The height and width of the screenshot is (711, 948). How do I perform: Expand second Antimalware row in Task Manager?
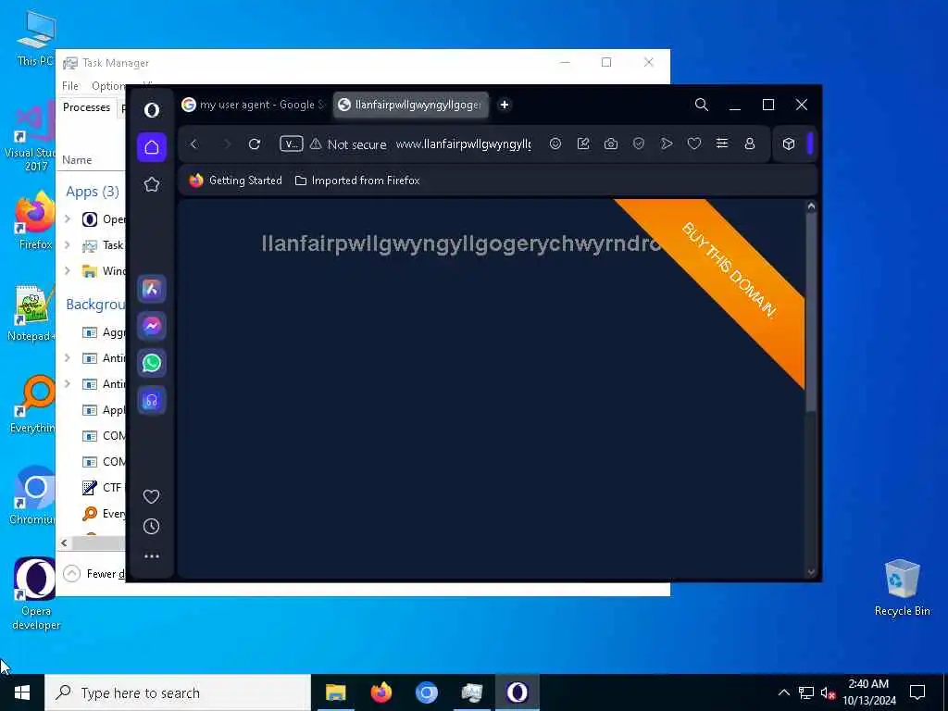68,384
